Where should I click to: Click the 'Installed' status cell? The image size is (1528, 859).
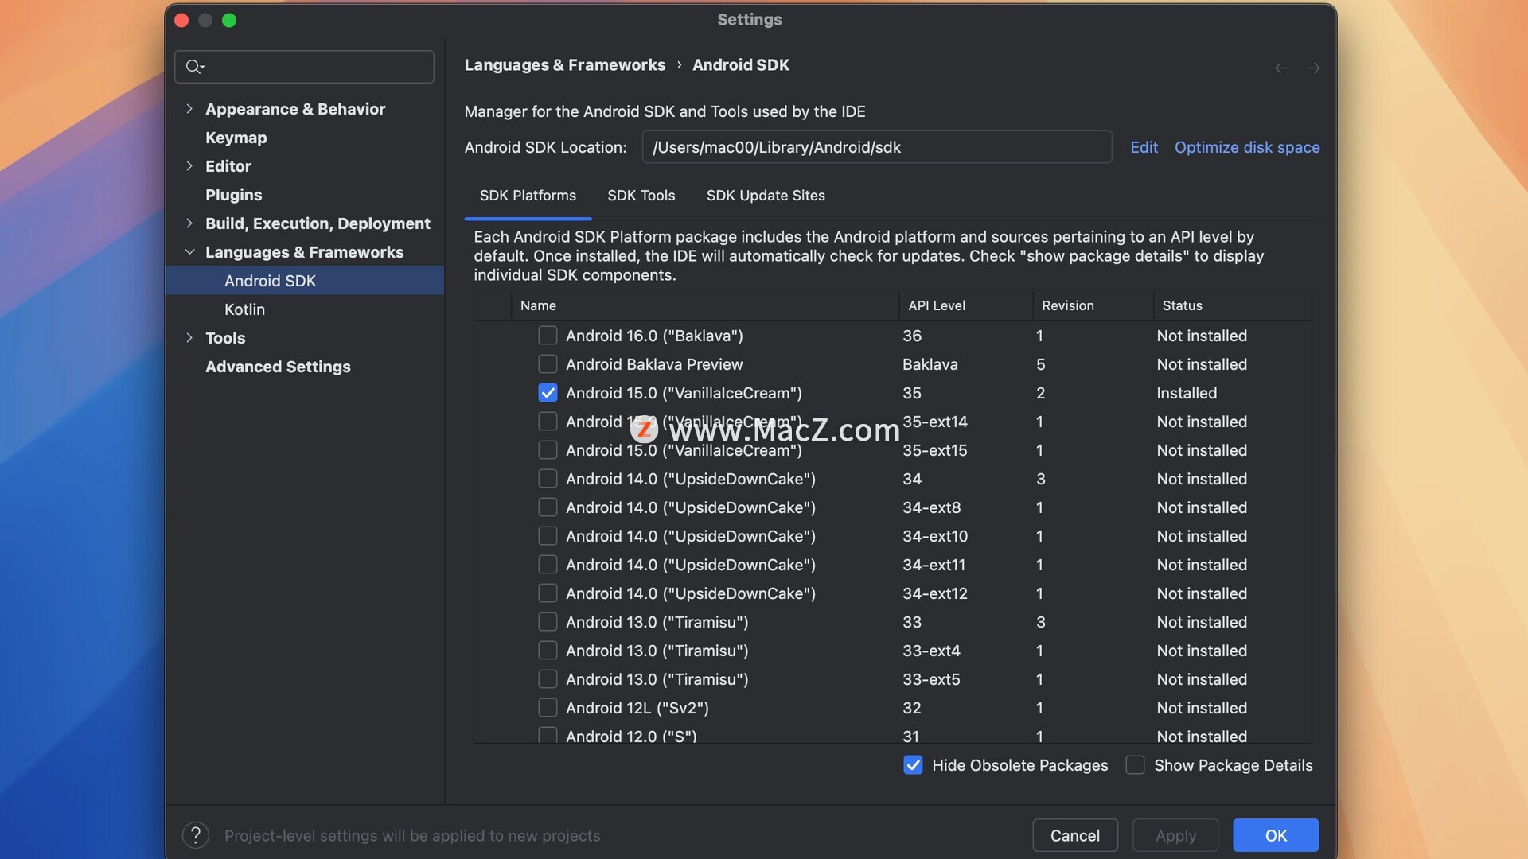pos(1187,393)
